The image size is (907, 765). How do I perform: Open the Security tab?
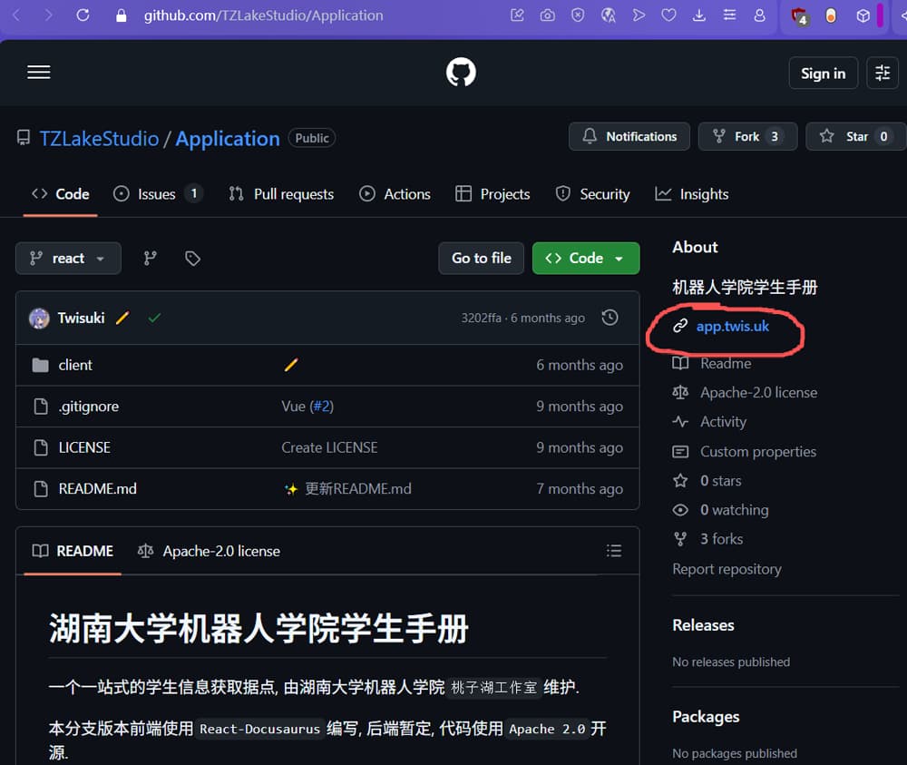(592, 194)
